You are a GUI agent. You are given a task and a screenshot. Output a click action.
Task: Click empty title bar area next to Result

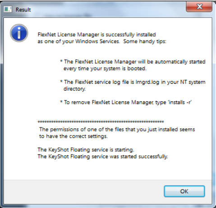105,9
